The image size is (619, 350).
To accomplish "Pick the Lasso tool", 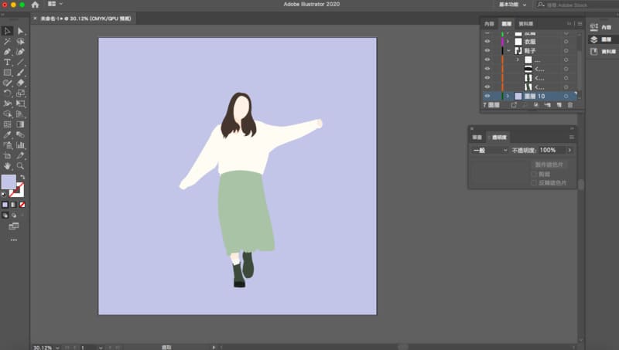I will [x=21, y=42].
